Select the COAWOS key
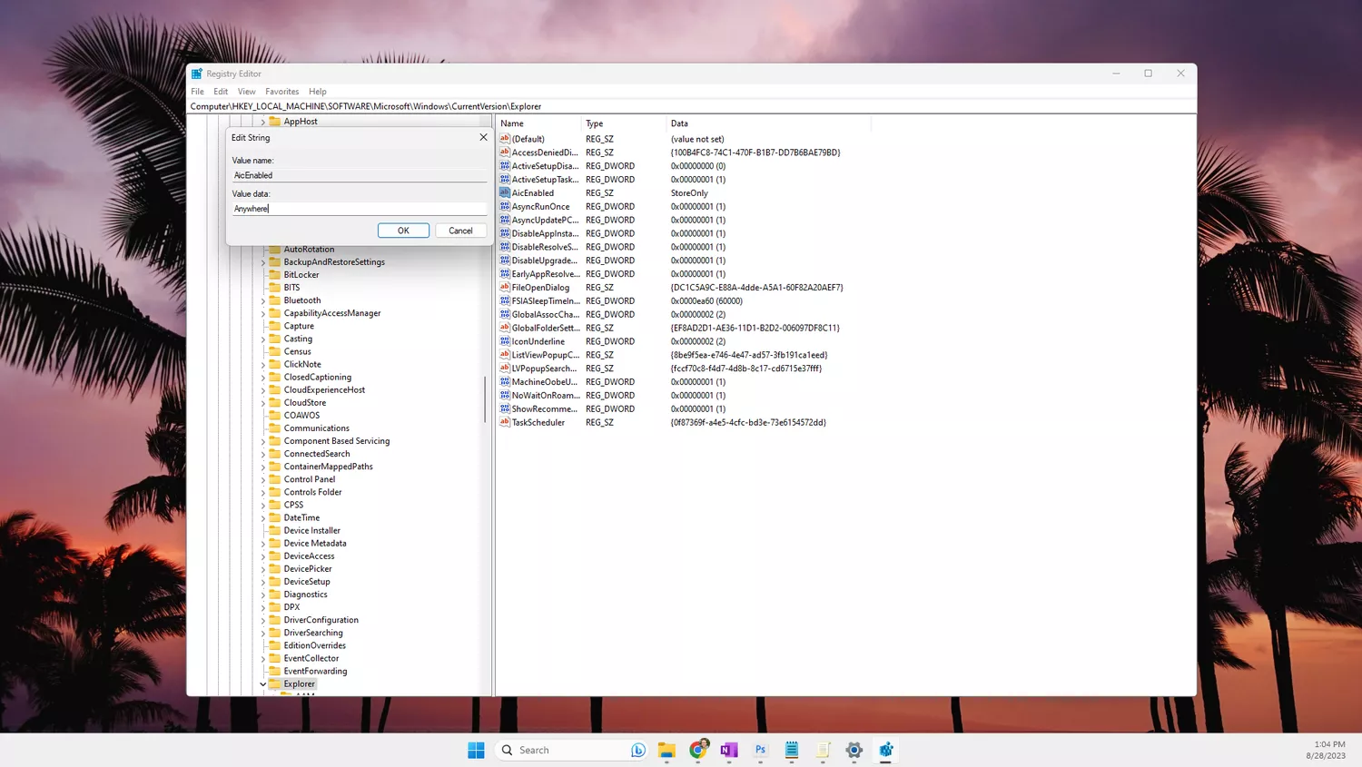Image resolution: width=1362 pixels, height=767 pixels. [301, 416]
